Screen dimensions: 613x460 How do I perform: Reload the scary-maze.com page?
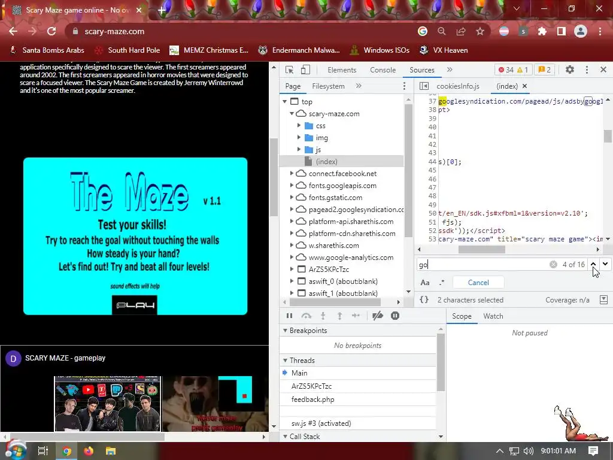coord(51,31)
